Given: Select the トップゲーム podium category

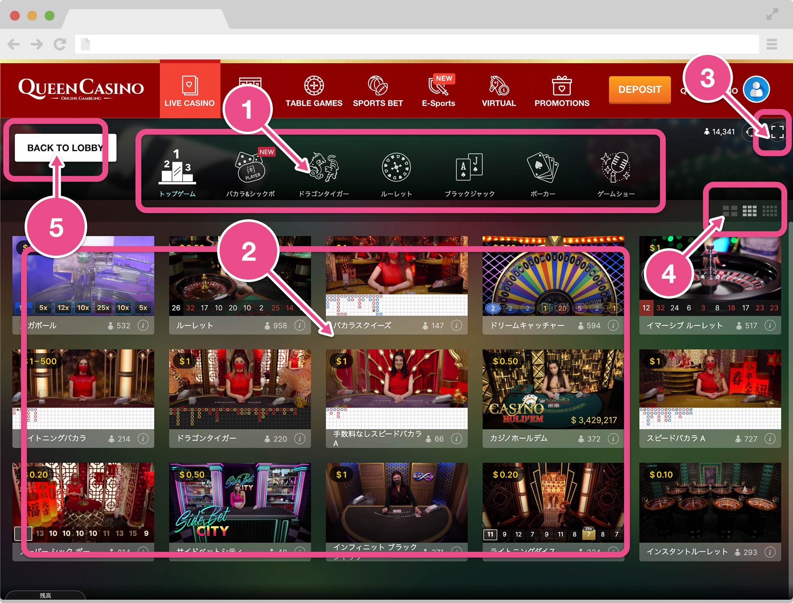Looking at the screenshot, I should point(177,173).
